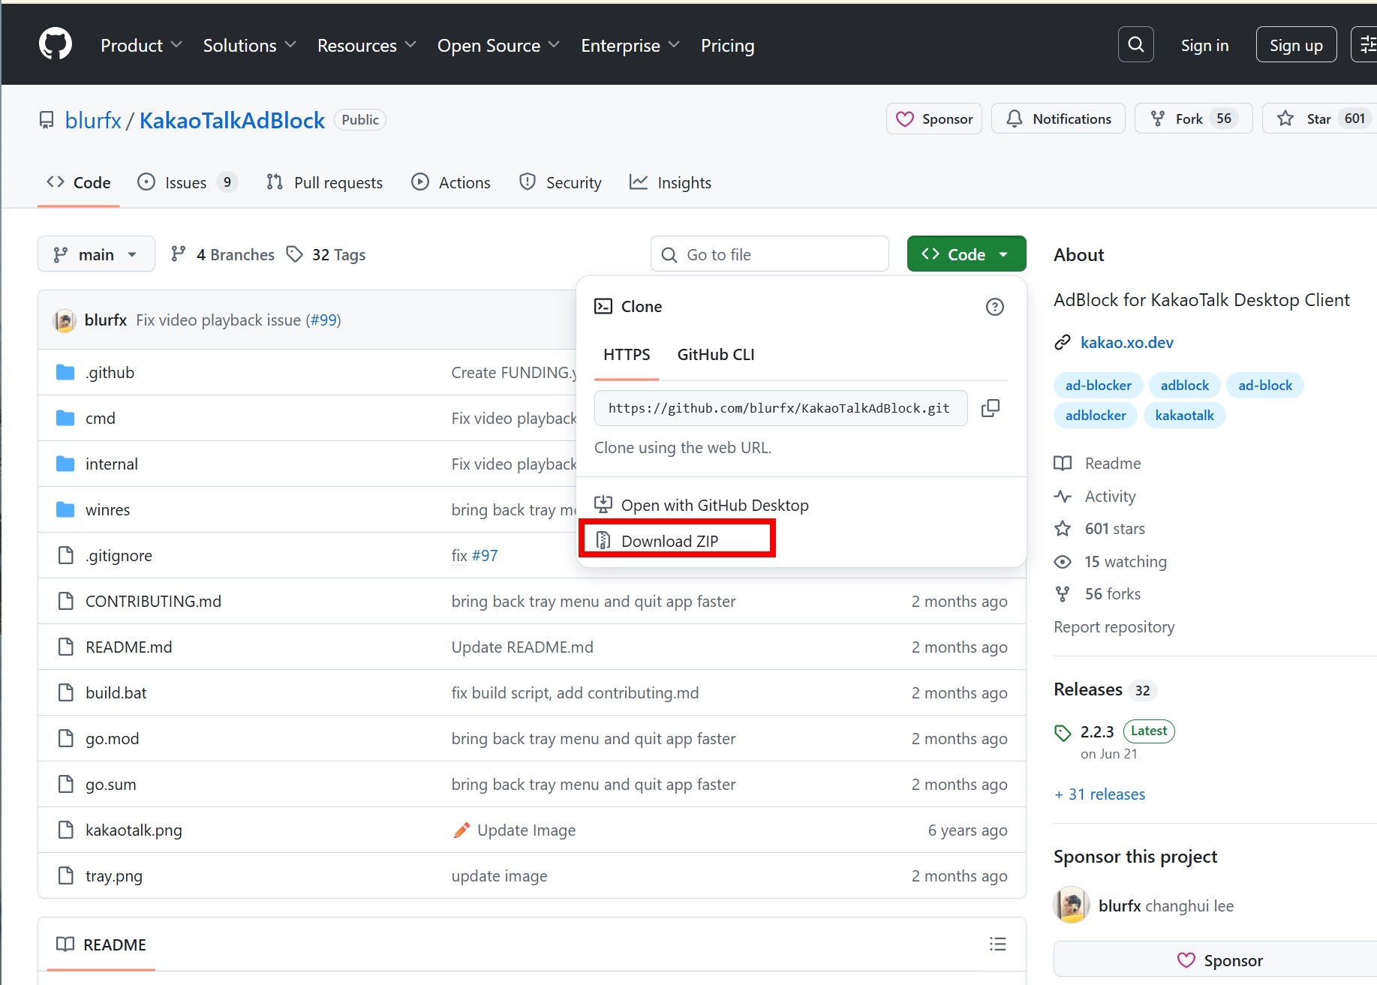Open CONTRIBUTING.md file
Image resolution: width=1377 pixels, height=985 pixels.
(153, 601)
